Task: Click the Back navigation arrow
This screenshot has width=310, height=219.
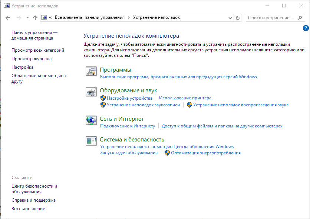Action: (x=8, y=18)
